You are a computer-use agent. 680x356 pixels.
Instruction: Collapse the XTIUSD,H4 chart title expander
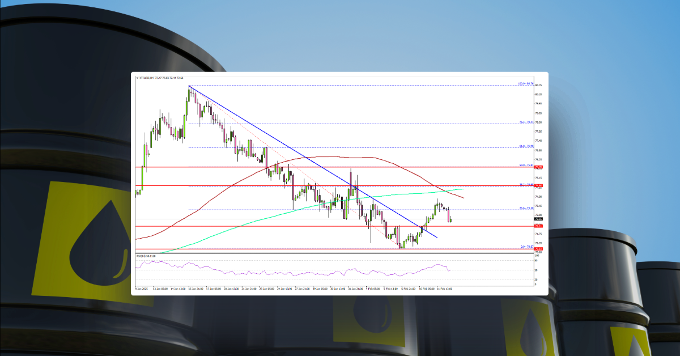point(138,78)
